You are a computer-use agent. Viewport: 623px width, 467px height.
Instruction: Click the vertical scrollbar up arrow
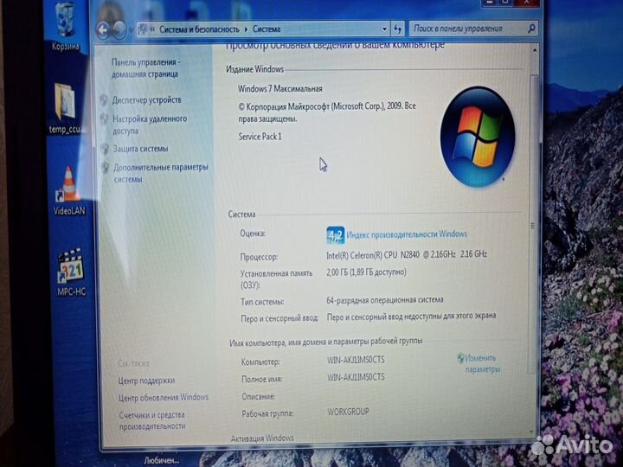pyautogui.click(x=535, y=50)
